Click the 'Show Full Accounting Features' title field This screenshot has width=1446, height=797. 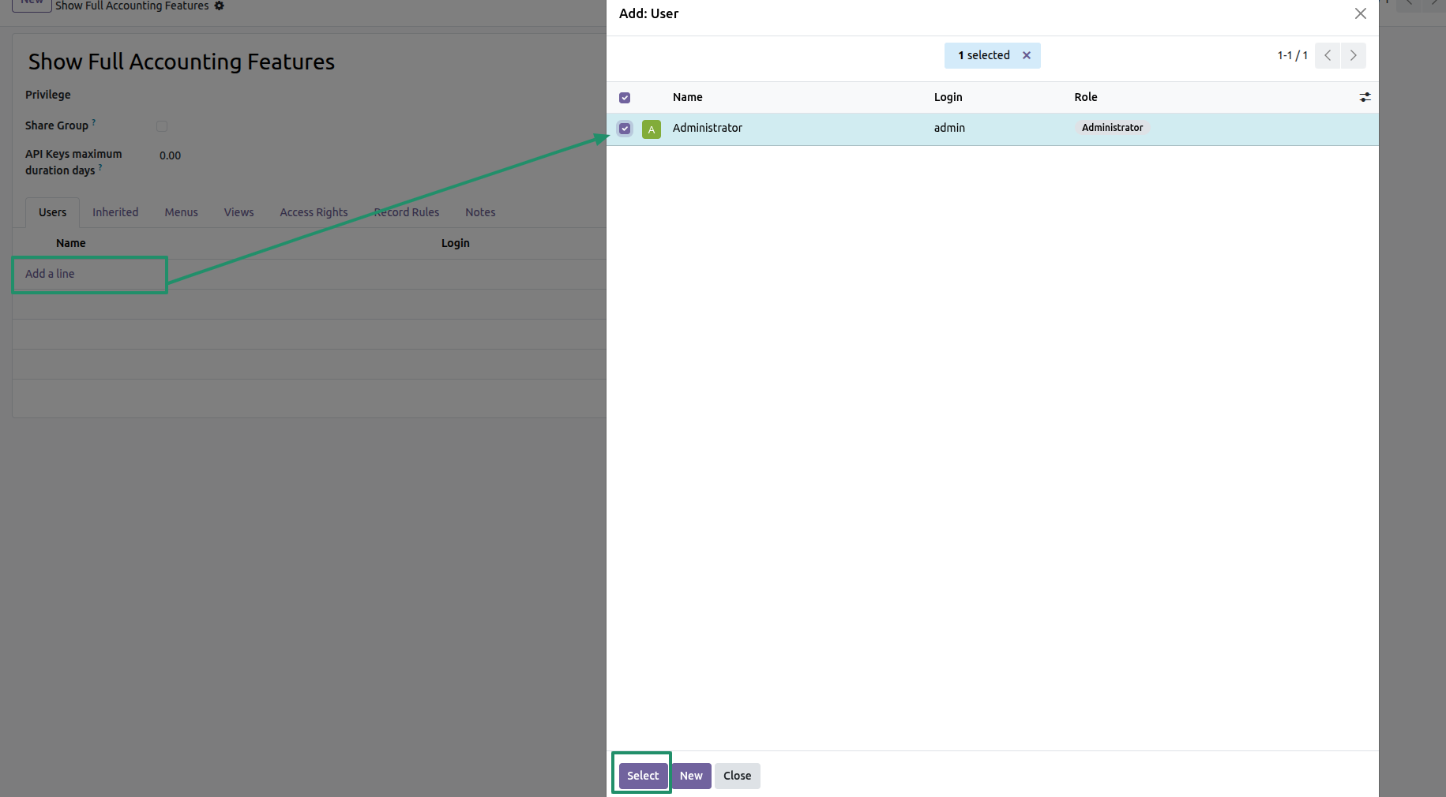tap(182, 62)
